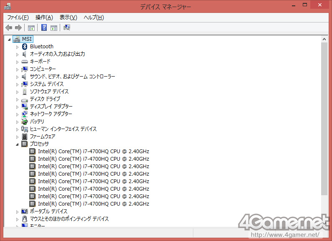Click the バッテリ battery icon
Image resolution: width=332 pixels, height=241 pixels.
[x=25, y=122]
